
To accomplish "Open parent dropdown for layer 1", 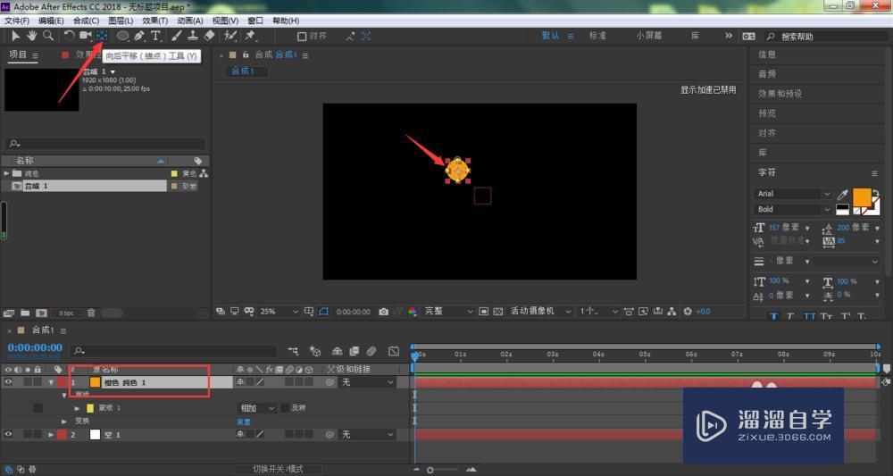I will 367,382.
